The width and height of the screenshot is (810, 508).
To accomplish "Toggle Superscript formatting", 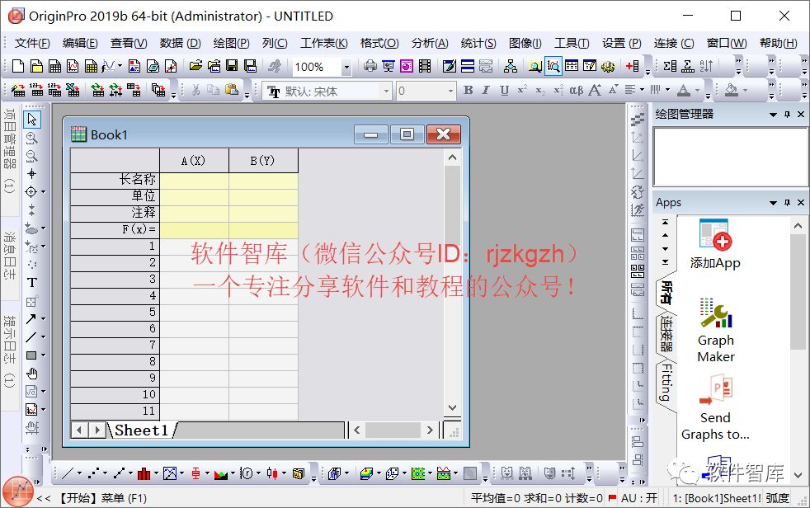I will tap(522, 90).
